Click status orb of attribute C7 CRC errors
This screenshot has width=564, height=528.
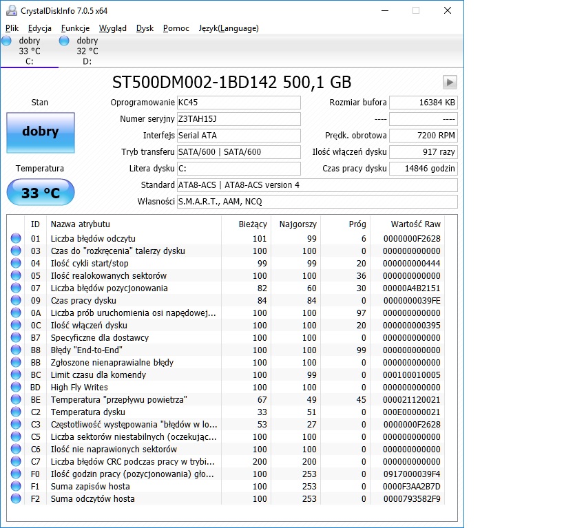coord(16,461)
